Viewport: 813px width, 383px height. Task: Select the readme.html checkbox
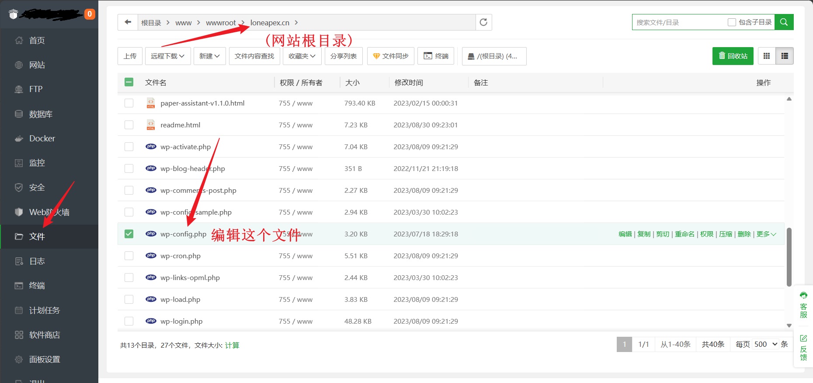click(129, 125)
